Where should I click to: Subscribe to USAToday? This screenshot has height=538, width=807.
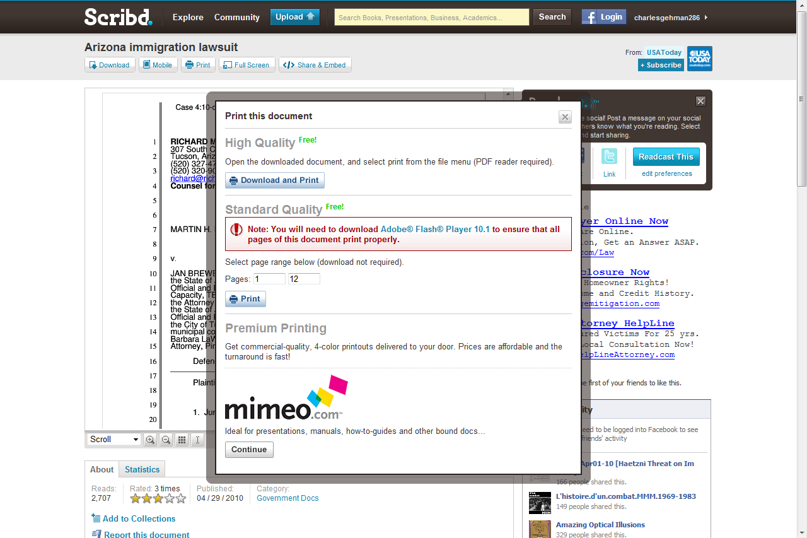(661, 65)
